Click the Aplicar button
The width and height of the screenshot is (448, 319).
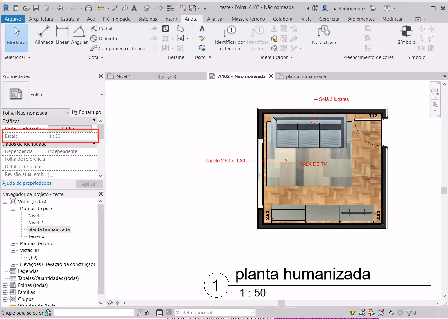[90, 184]
